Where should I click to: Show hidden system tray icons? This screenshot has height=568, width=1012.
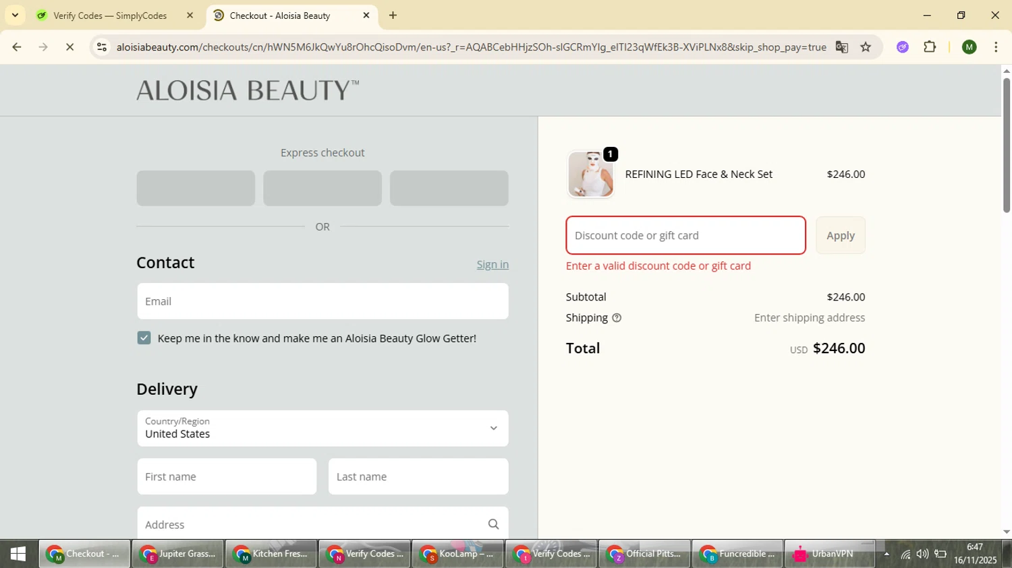click(887, 555)
